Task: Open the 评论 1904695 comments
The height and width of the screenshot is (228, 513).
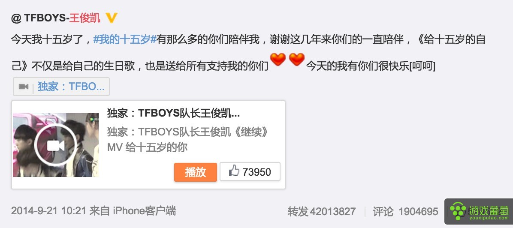Action: [x=405, y=211]
